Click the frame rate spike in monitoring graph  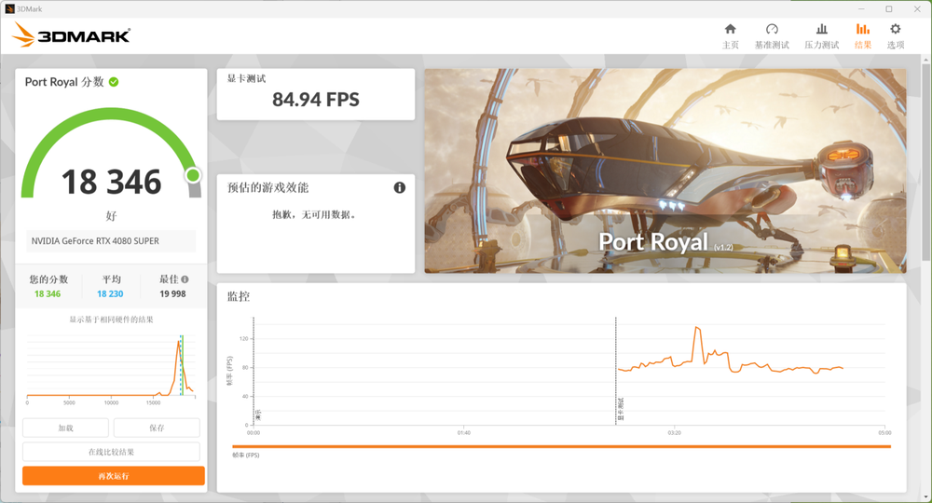point(697,329)
